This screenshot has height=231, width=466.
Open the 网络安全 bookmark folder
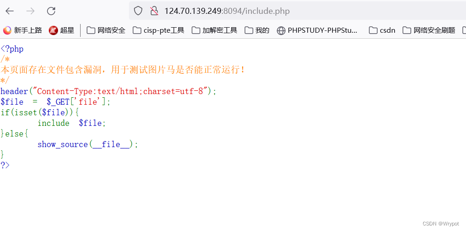106,30
